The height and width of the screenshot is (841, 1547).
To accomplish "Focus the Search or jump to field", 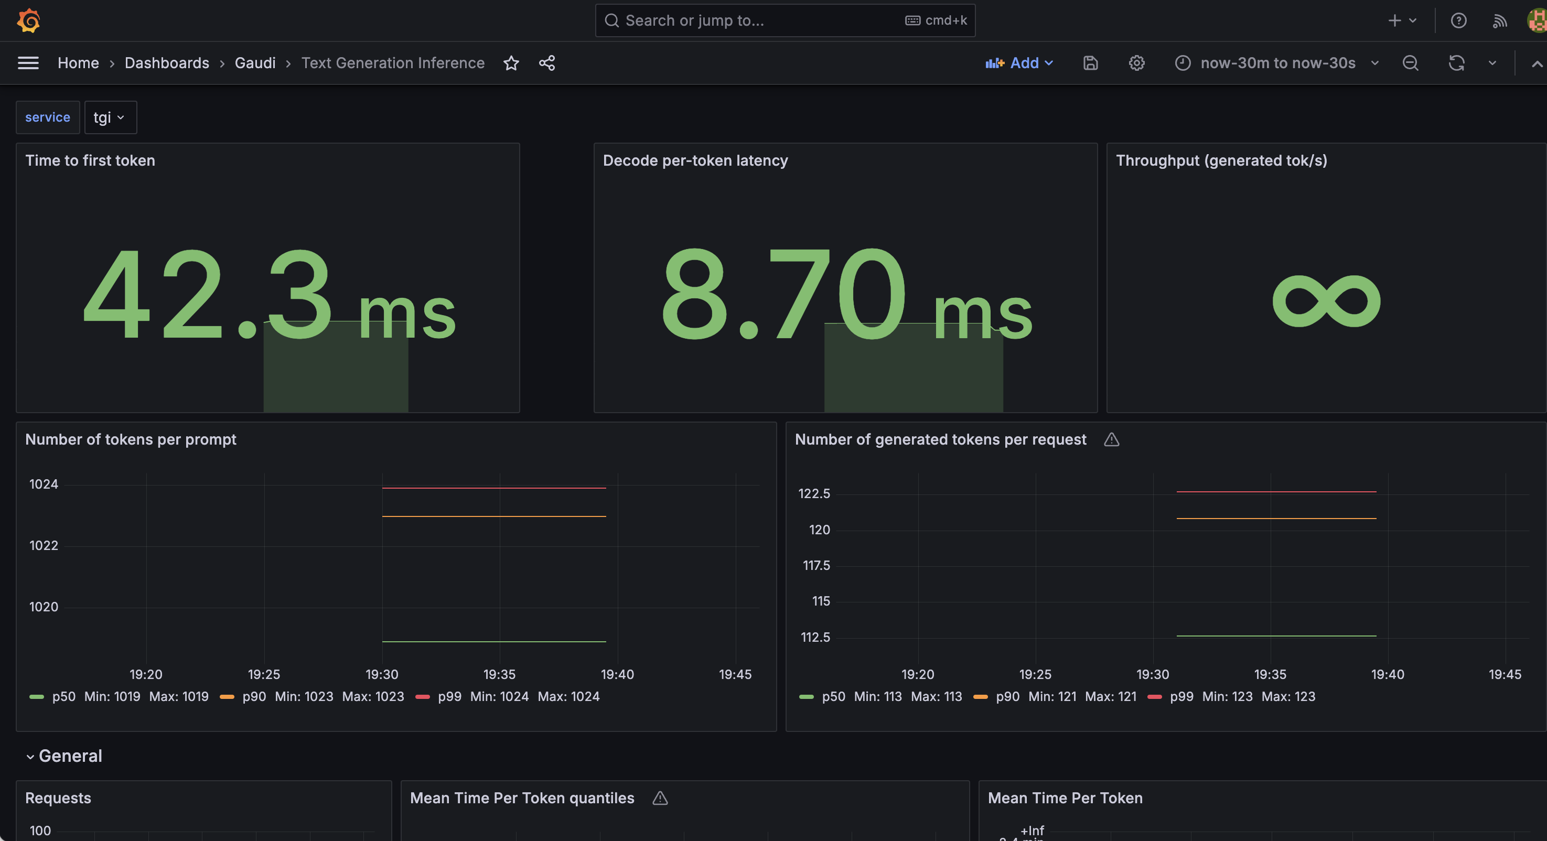I will (x=785, y=20).
